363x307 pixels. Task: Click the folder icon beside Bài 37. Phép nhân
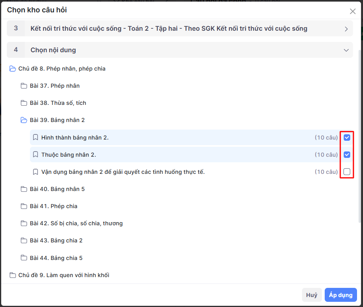[24, 86]
